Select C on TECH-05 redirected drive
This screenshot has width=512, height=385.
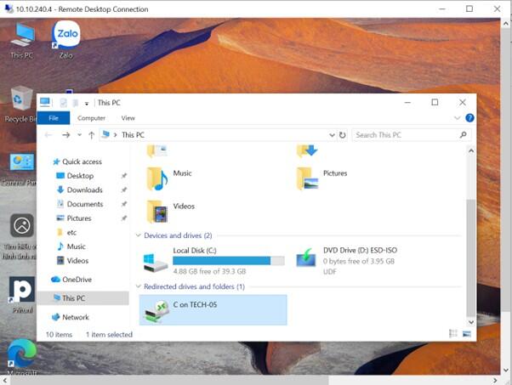point(213,310)
